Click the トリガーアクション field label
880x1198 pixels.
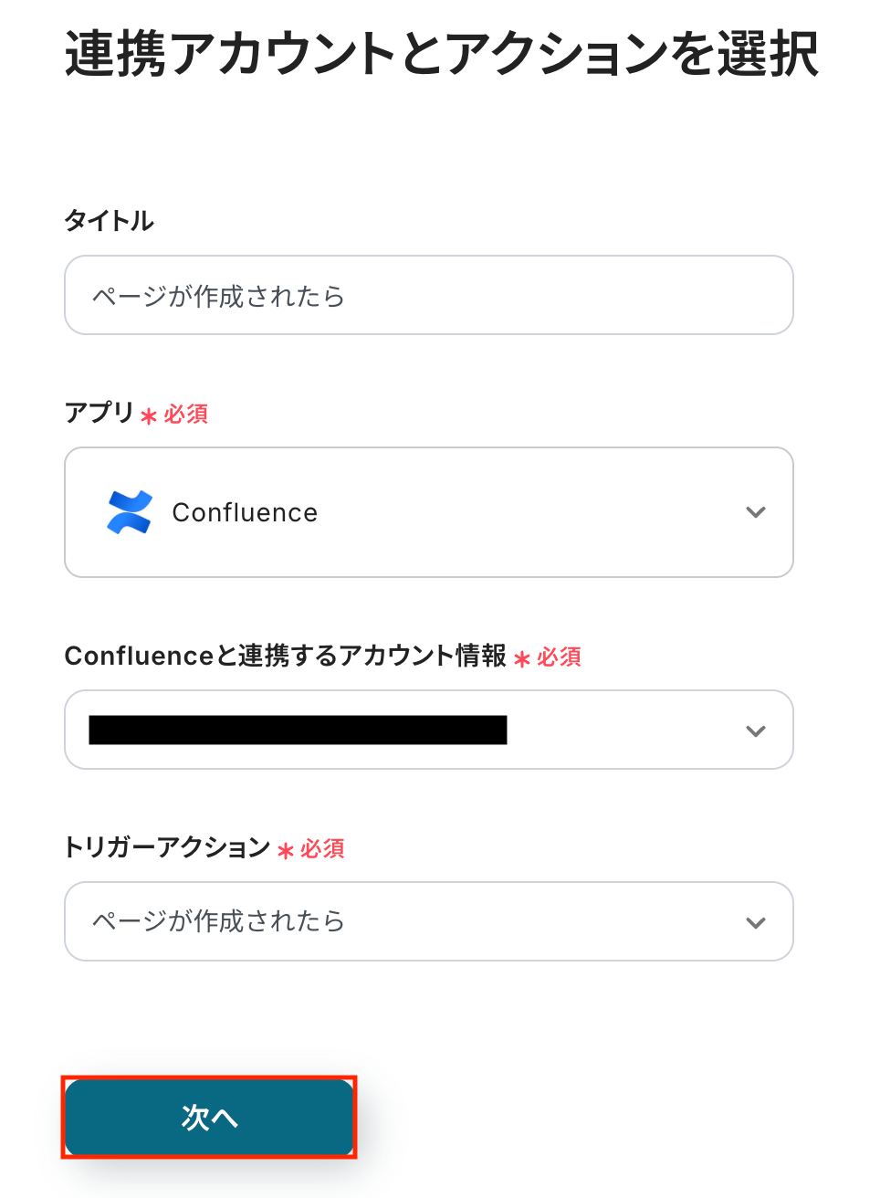(x=168, y=847)
